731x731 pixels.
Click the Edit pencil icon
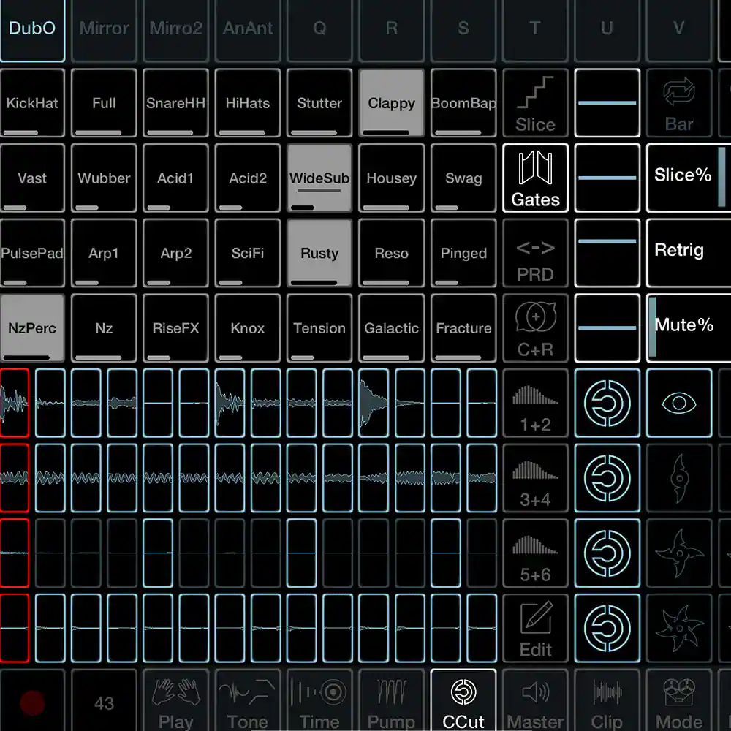535,629
